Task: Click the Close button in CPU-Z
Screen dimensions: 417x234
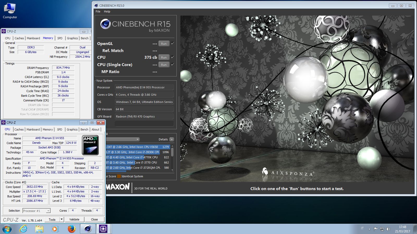Action: click(x=94, y=220)
